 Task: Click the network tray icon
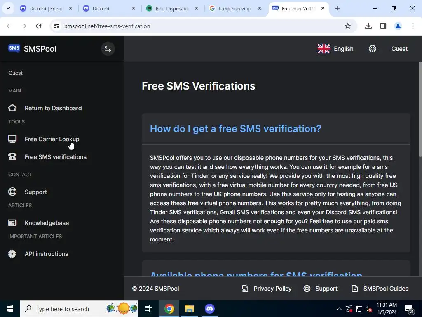click(x=359, y=309)
